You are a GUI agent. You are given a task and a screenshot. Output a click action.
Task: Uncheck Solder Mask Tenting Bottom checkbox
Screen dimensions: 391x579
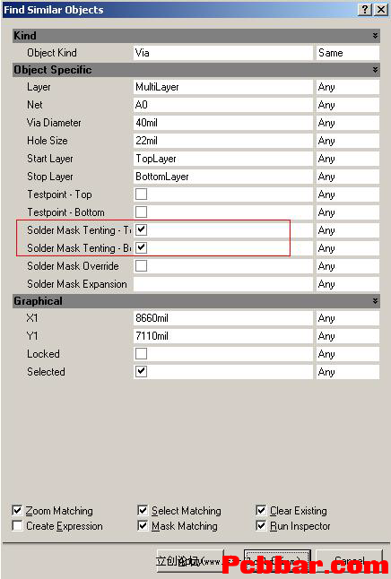(141, 247)
